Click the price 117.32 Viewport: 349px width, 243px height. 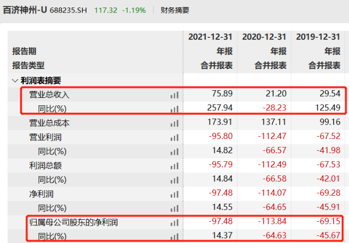(x=106, y=11)
